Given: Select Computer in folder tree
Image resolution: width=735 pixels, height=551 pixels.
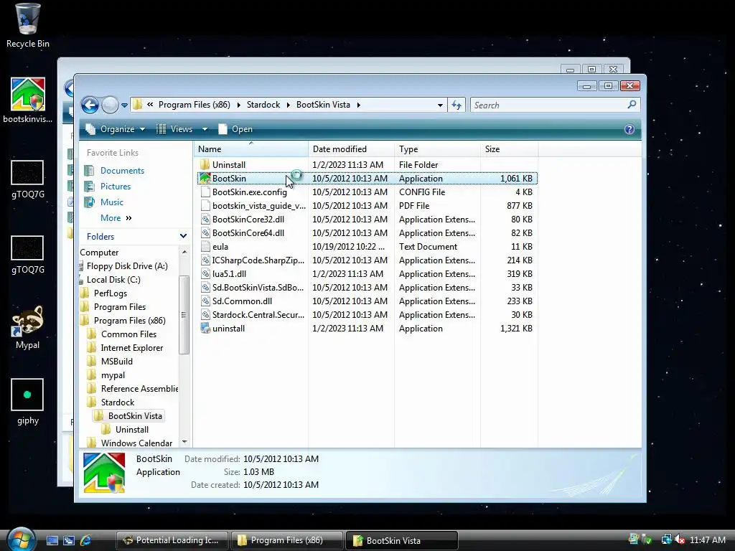Looking at the screenshot, I should pos(99,253).
